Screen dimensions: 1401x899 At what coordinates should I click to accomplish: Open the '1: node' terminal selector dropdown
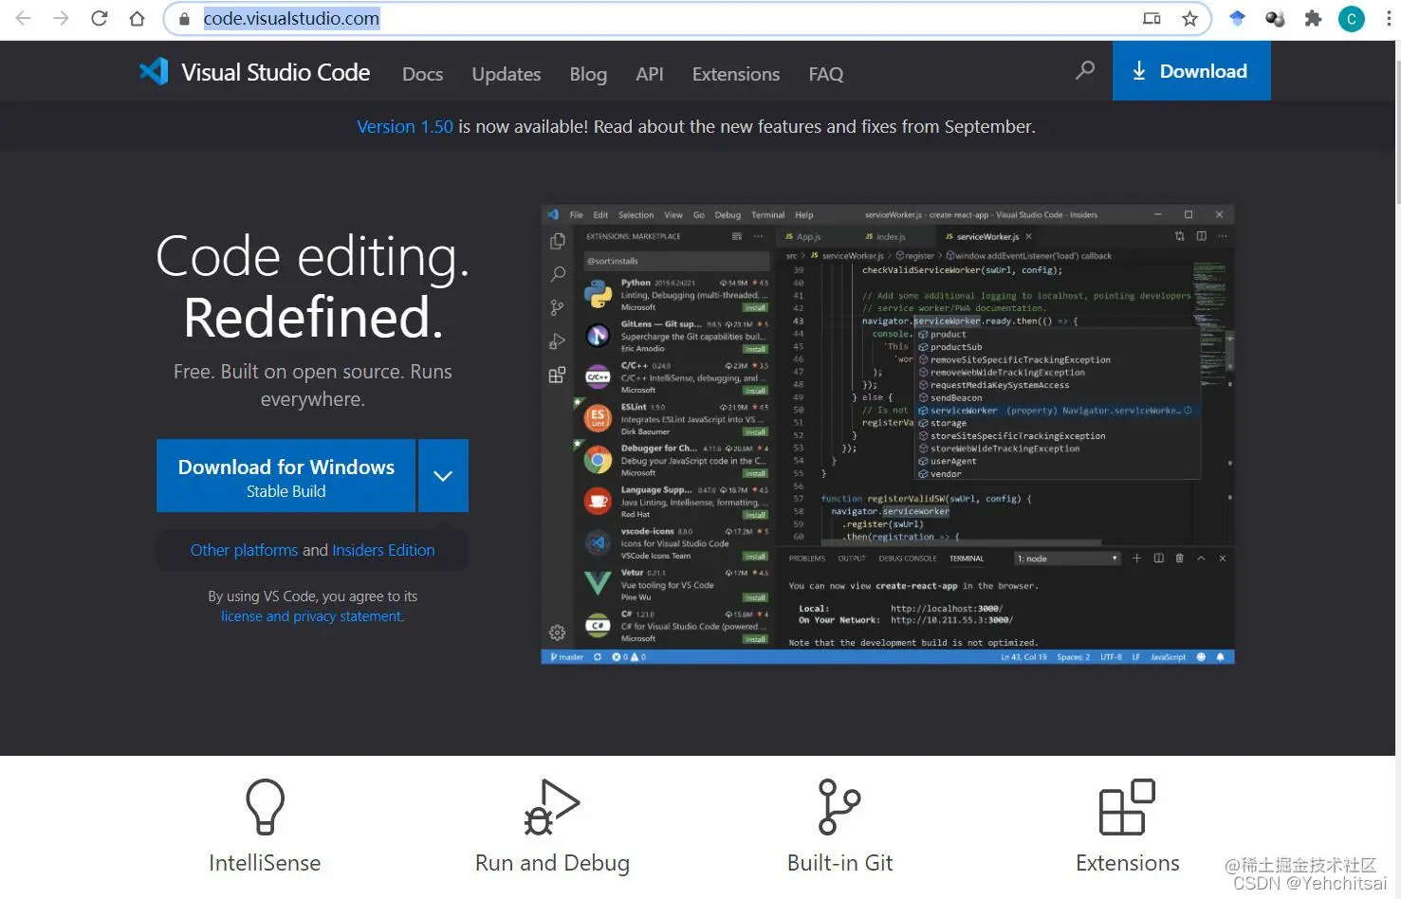click(x=1066, y=558)
